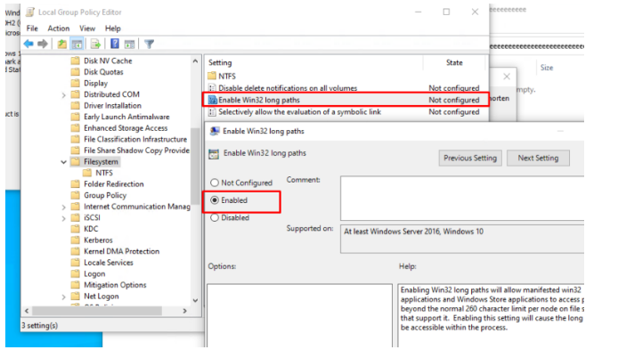The width and height of the screenshot is (618, 358).
Task: Close the small dialog behind the editor
Action: coord(507,77)
